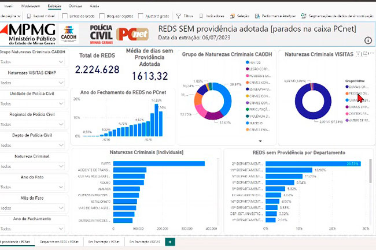The image size is (376, 250).
Task: Select the 2º DEPARTAMENTO bar (28.53%)
Action: tap(313, 164)
